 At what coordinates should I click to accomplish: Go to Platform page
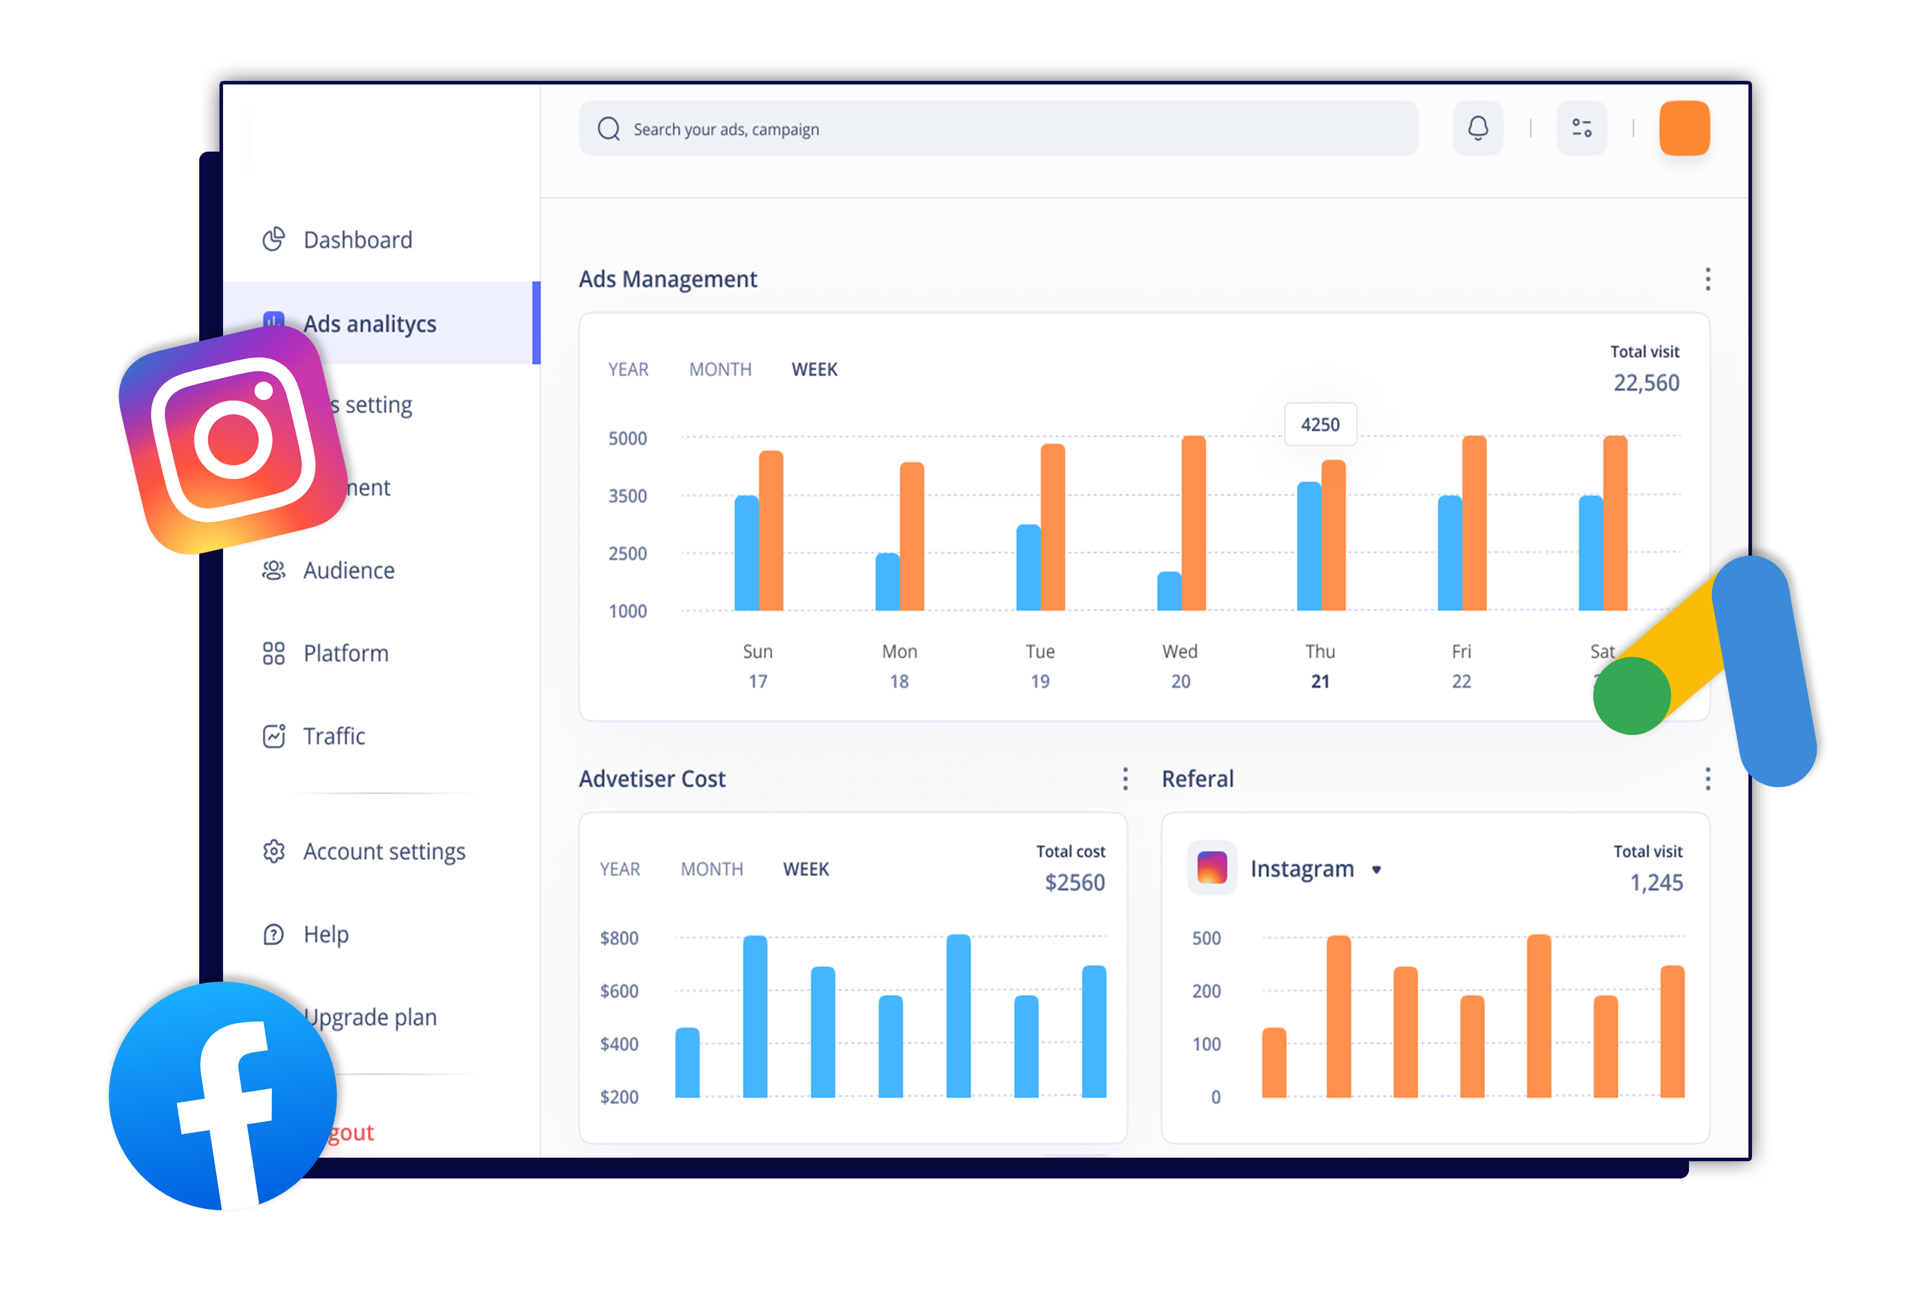coord(346,653)
